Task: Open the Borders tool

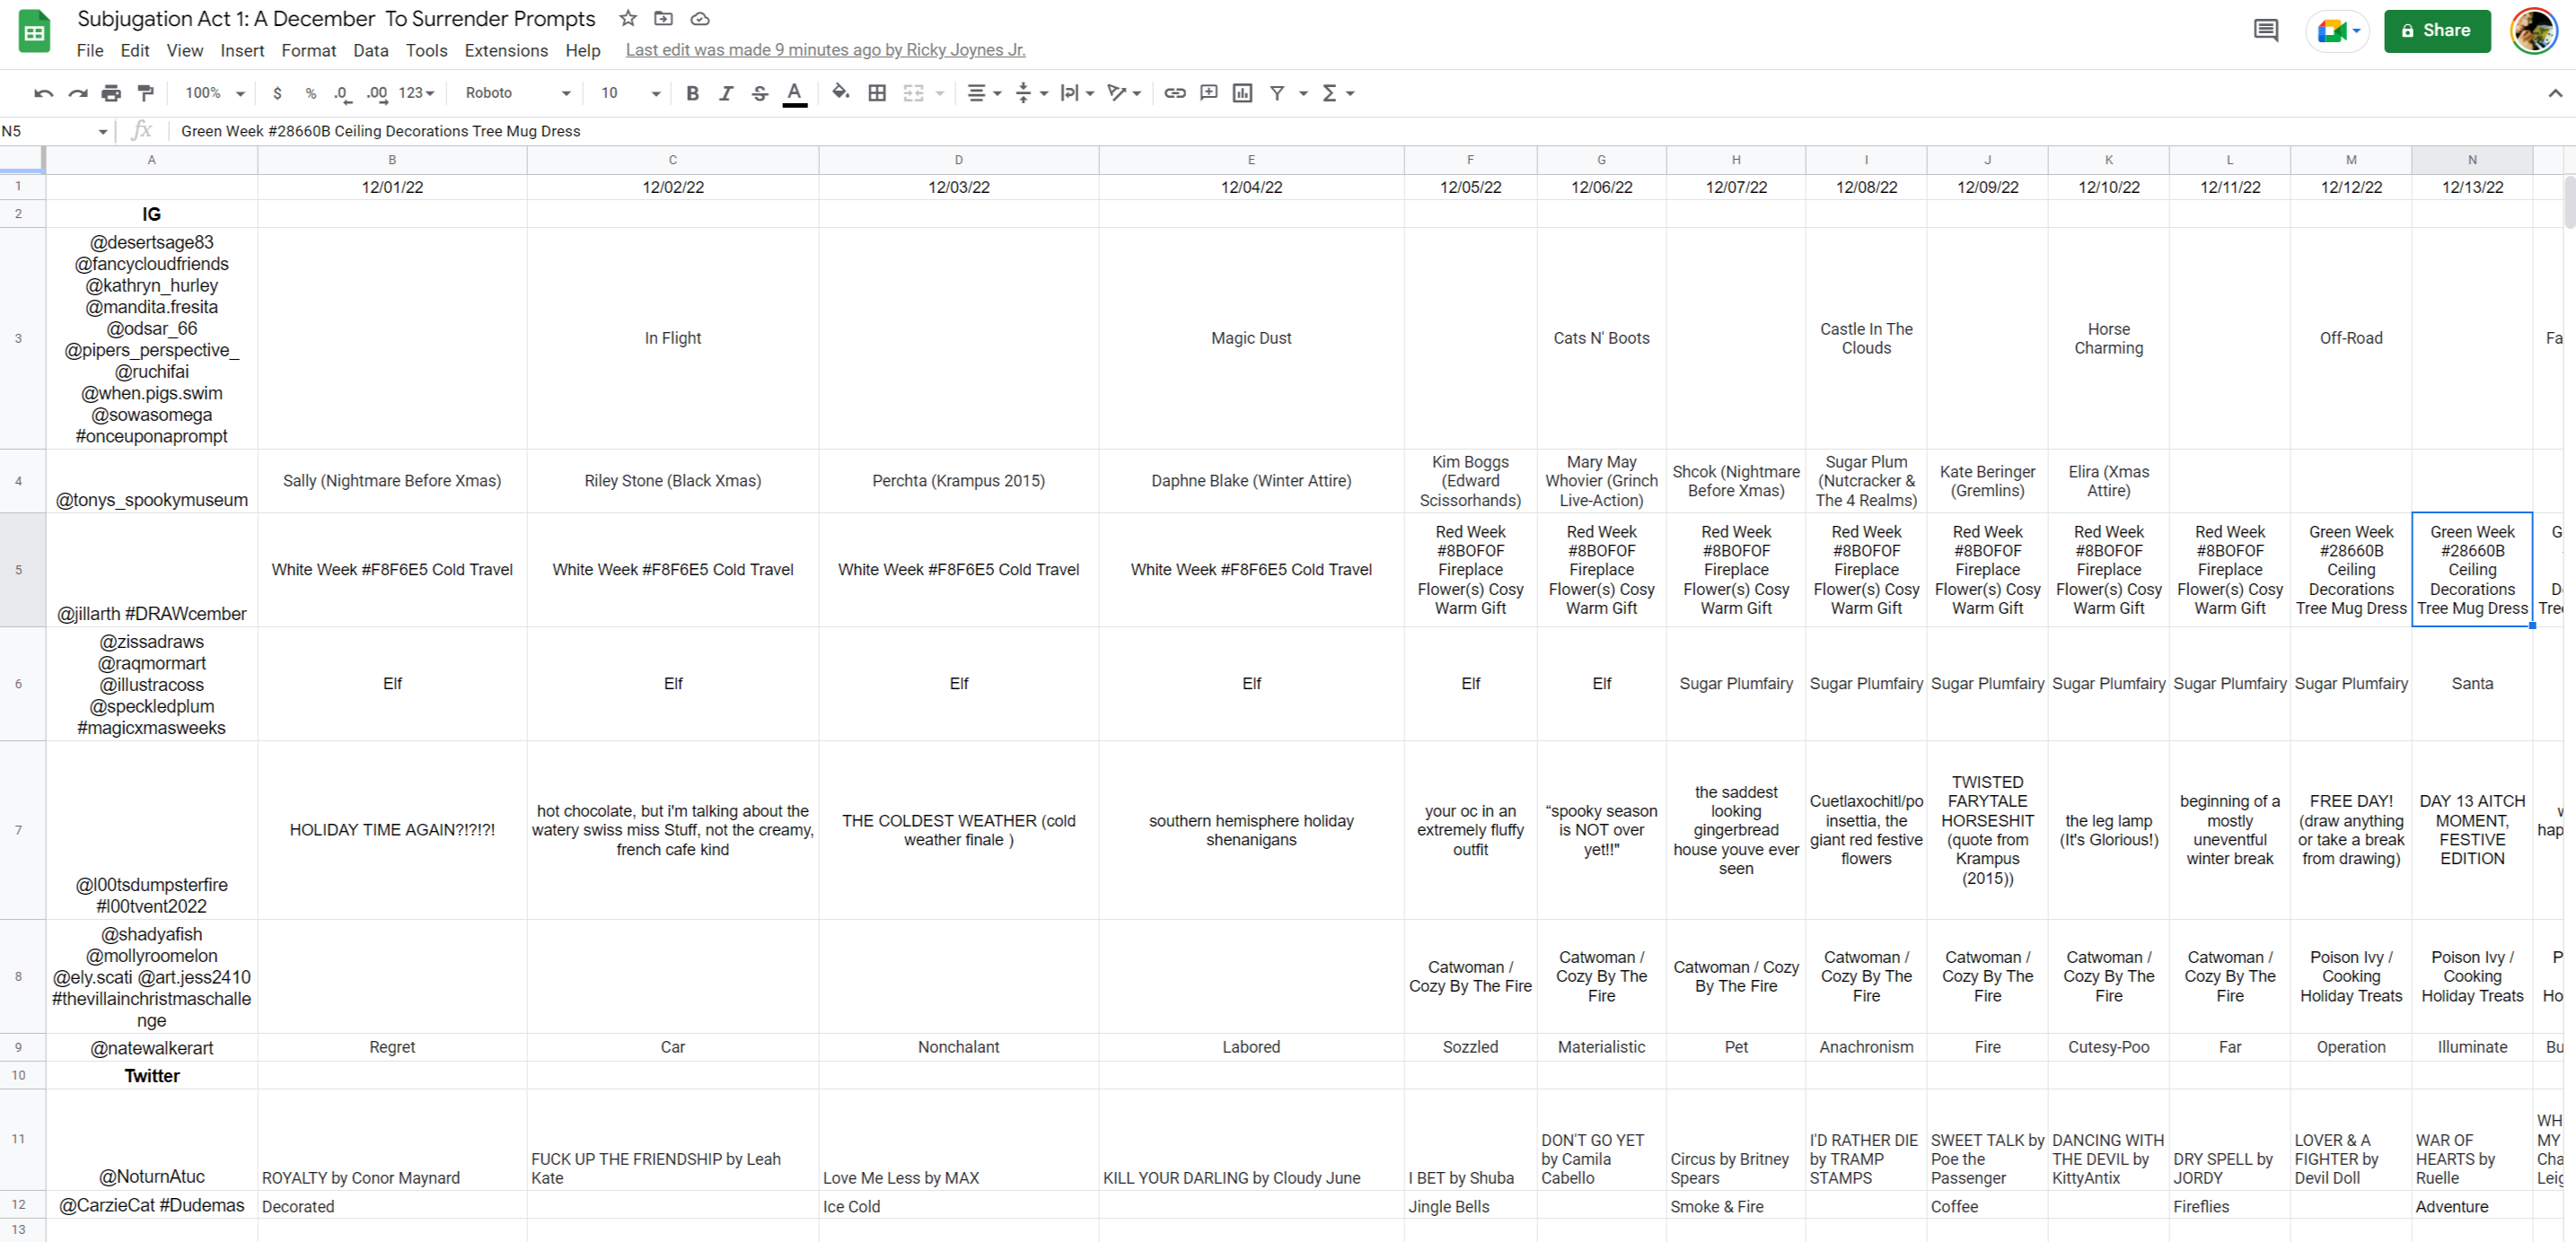Action: [877, 93]
